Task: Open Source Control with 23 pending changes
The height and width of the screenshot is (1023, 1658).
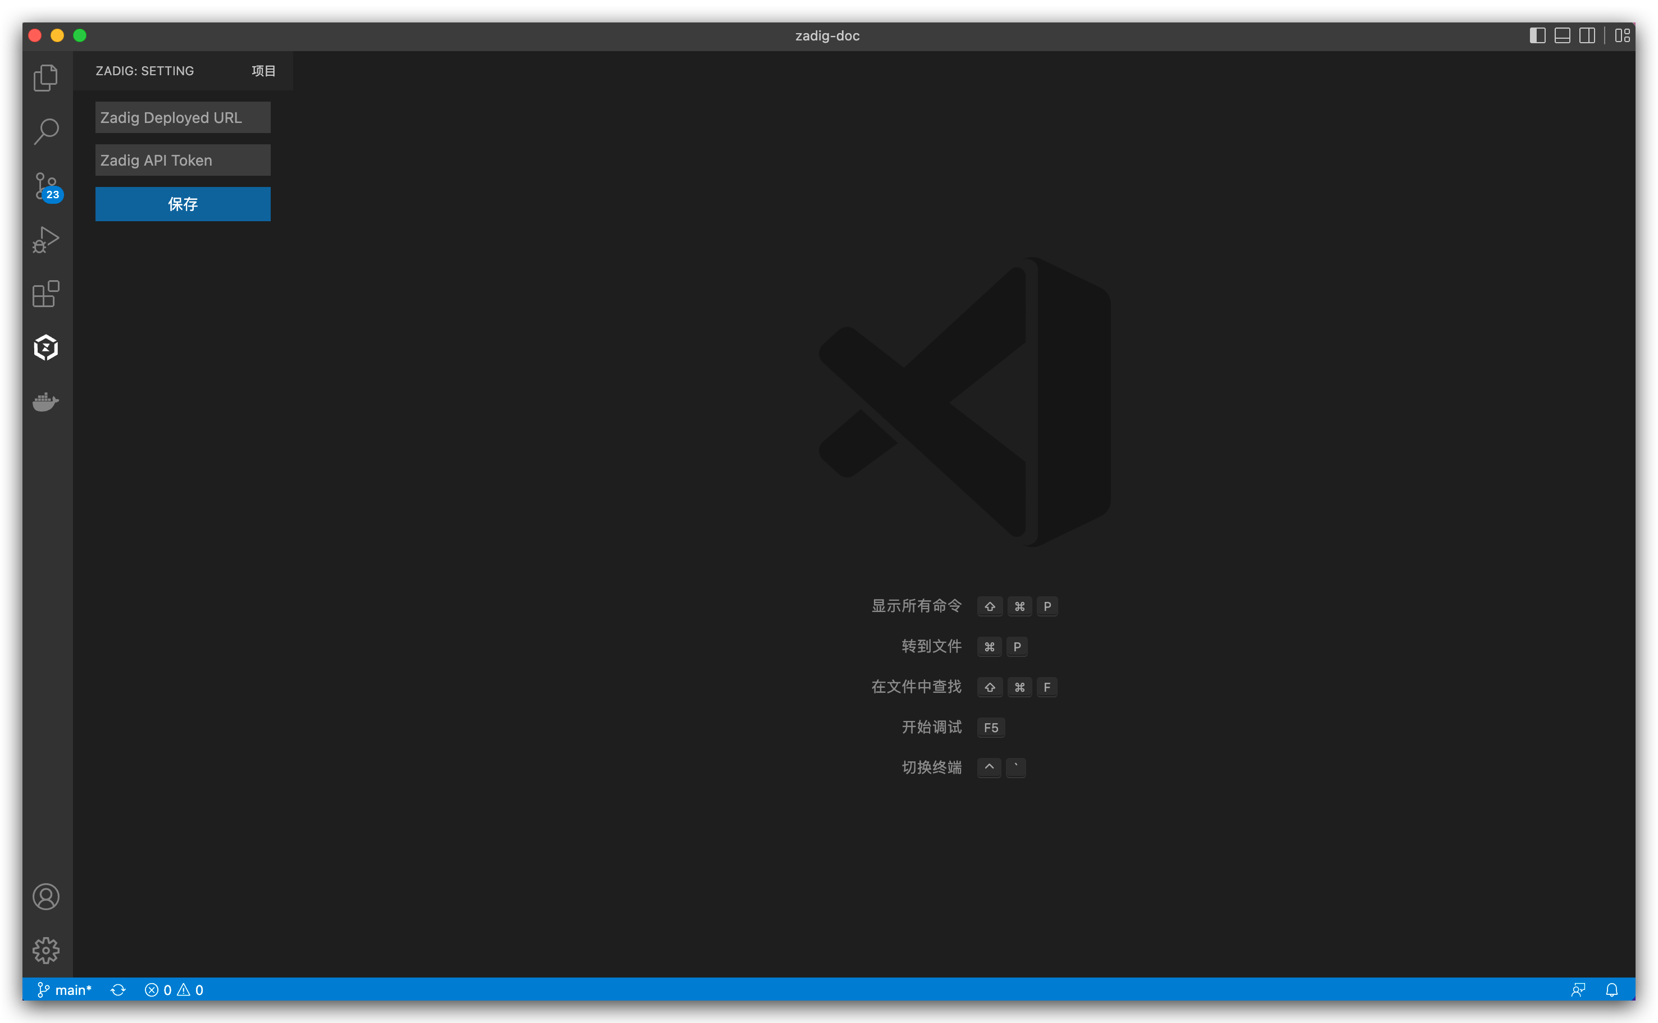Action: pyautogui.click(x=45, y=185)
